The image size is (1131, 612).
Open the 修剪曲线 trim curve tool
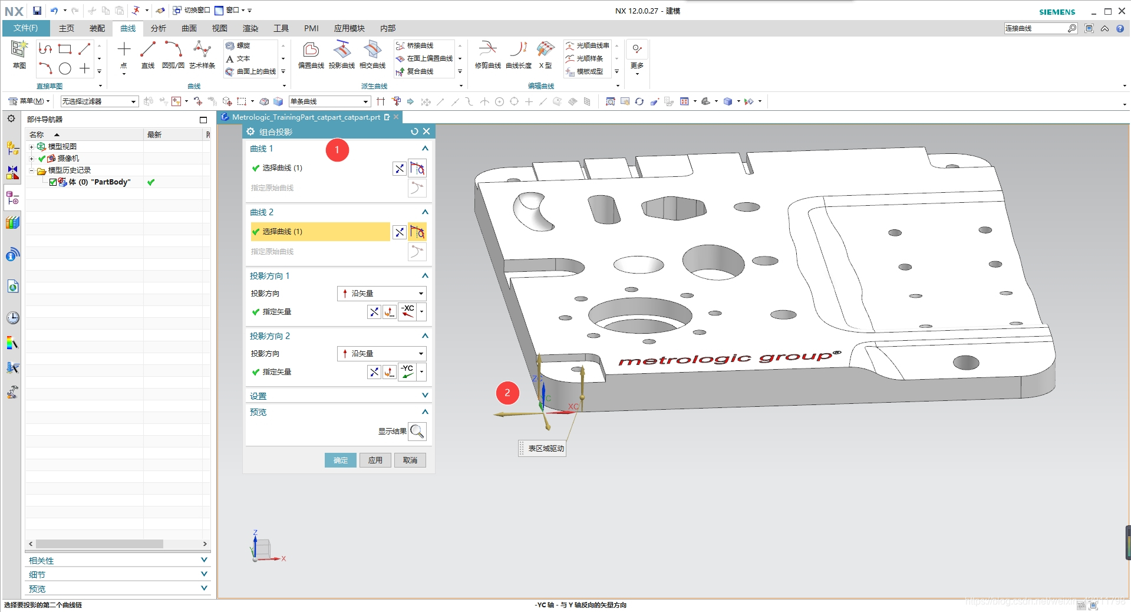[488, 55]
